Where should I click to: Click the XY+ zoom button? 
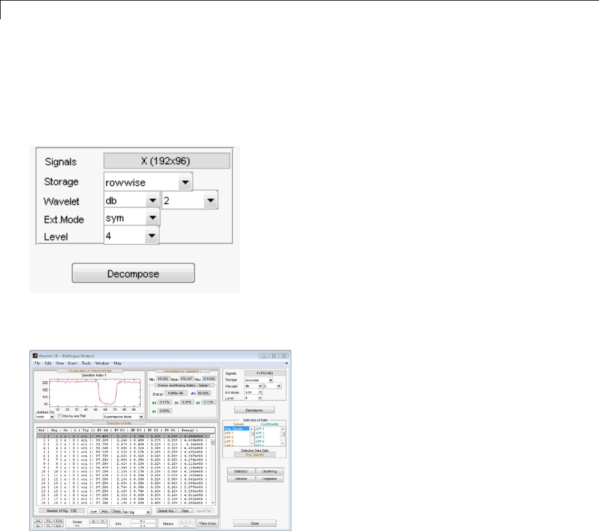click(59, 521)
